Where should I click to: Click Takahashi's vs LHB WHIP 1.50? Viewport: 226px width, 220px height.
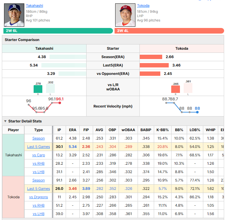[210, 172]
